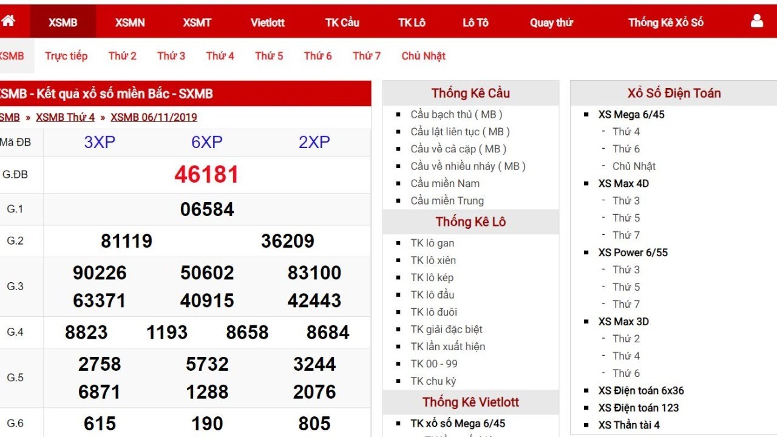Follow the XSMB Thứ 4 breadcrumb link

click(x=65, y=117)
